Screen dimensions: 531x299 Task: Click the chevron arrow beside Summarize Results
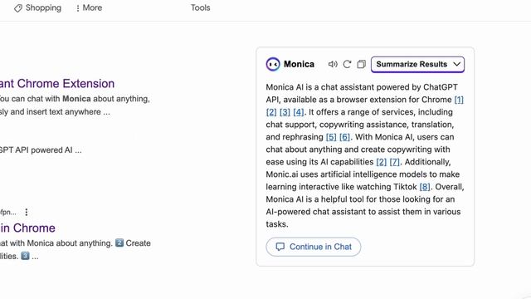[x=456, y=64]
